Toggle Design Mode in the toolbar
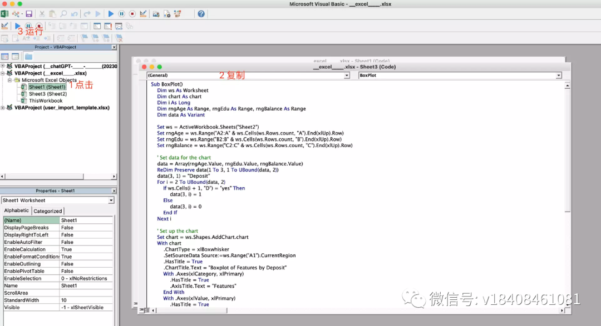 (142, 13)
